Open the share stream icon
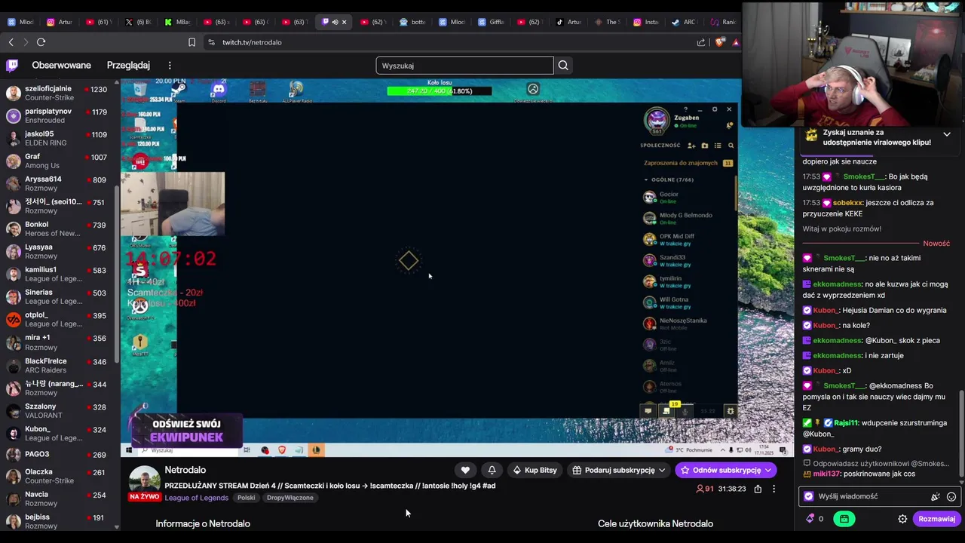 click(x=758, y=489)
